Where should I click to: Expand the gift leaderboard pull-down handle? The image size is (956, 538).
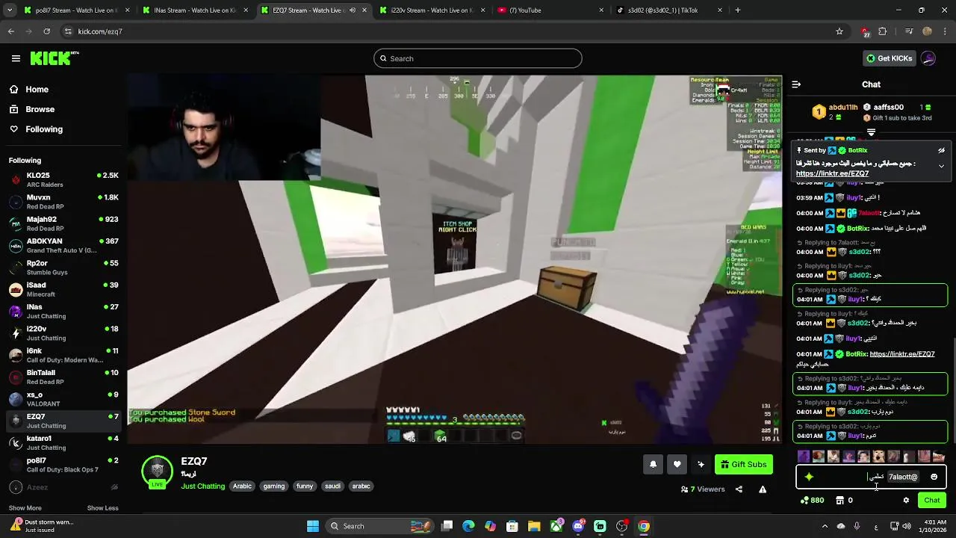pyautogui.click(x=871, y=132)
